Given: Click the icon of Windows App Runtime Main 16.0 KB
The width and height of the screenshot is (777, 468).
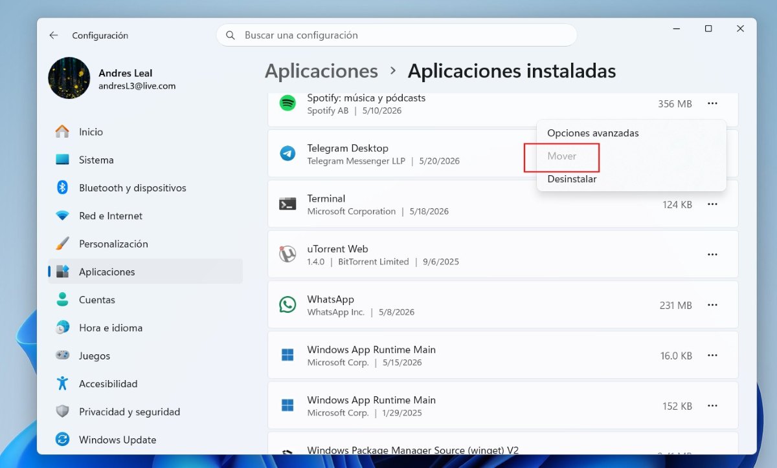Looking at the screenshot, I should point(287,355).
